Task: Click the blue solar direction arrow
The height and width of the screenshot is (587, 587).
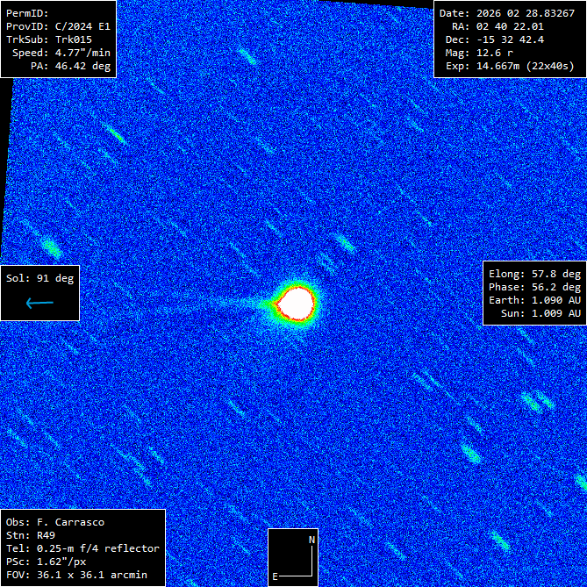Action: (x=39, y=304)
